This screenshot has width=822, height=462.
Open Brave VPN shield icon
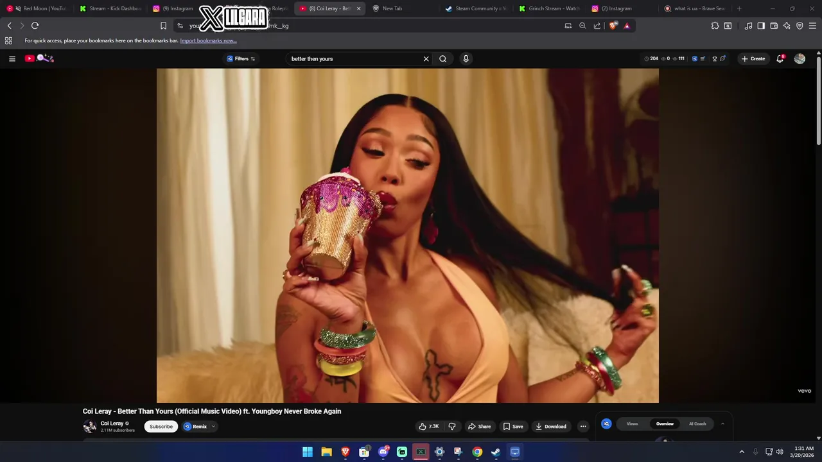[800, 26]
